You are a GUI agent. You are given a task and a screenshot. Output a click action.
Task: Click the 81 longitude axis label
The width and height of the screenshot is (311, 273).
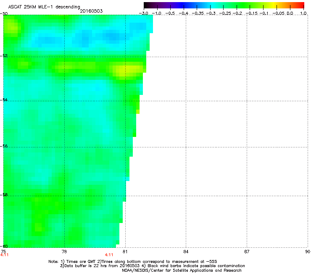point(125,252)
